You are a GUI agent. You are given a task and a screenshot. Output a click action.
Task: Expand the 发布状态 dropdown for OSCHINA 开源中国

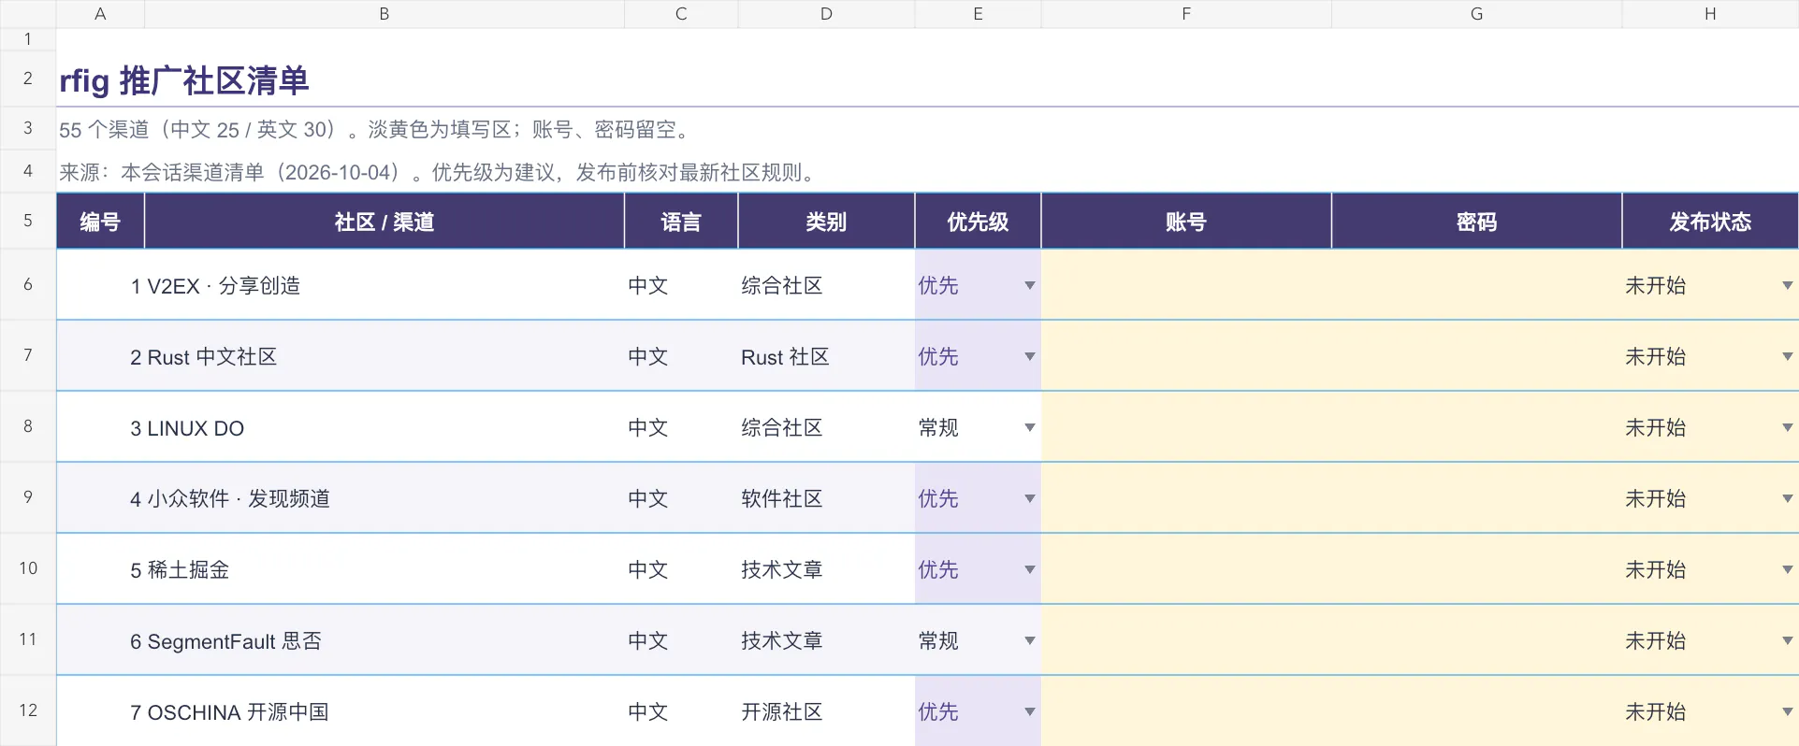(x=1787, y=711)
